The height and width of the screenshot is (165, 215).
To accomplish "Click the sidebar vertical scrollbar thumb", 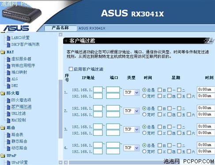I will 60,109.
